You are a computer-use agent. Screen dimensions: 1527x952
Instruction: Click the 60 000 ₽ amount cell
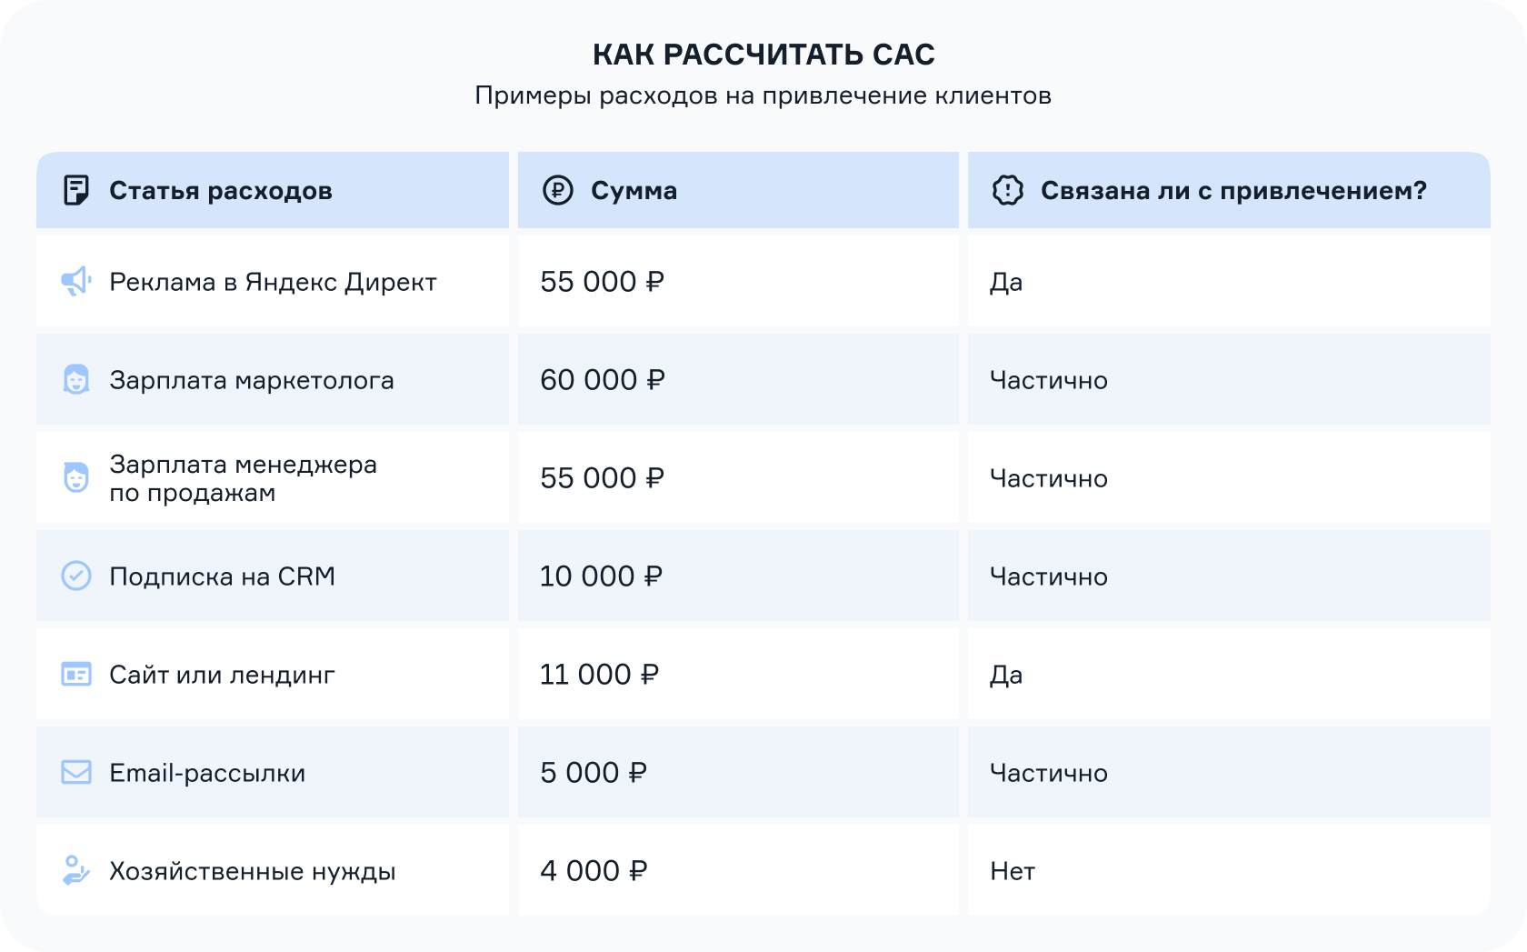click(x=738, y=379)
